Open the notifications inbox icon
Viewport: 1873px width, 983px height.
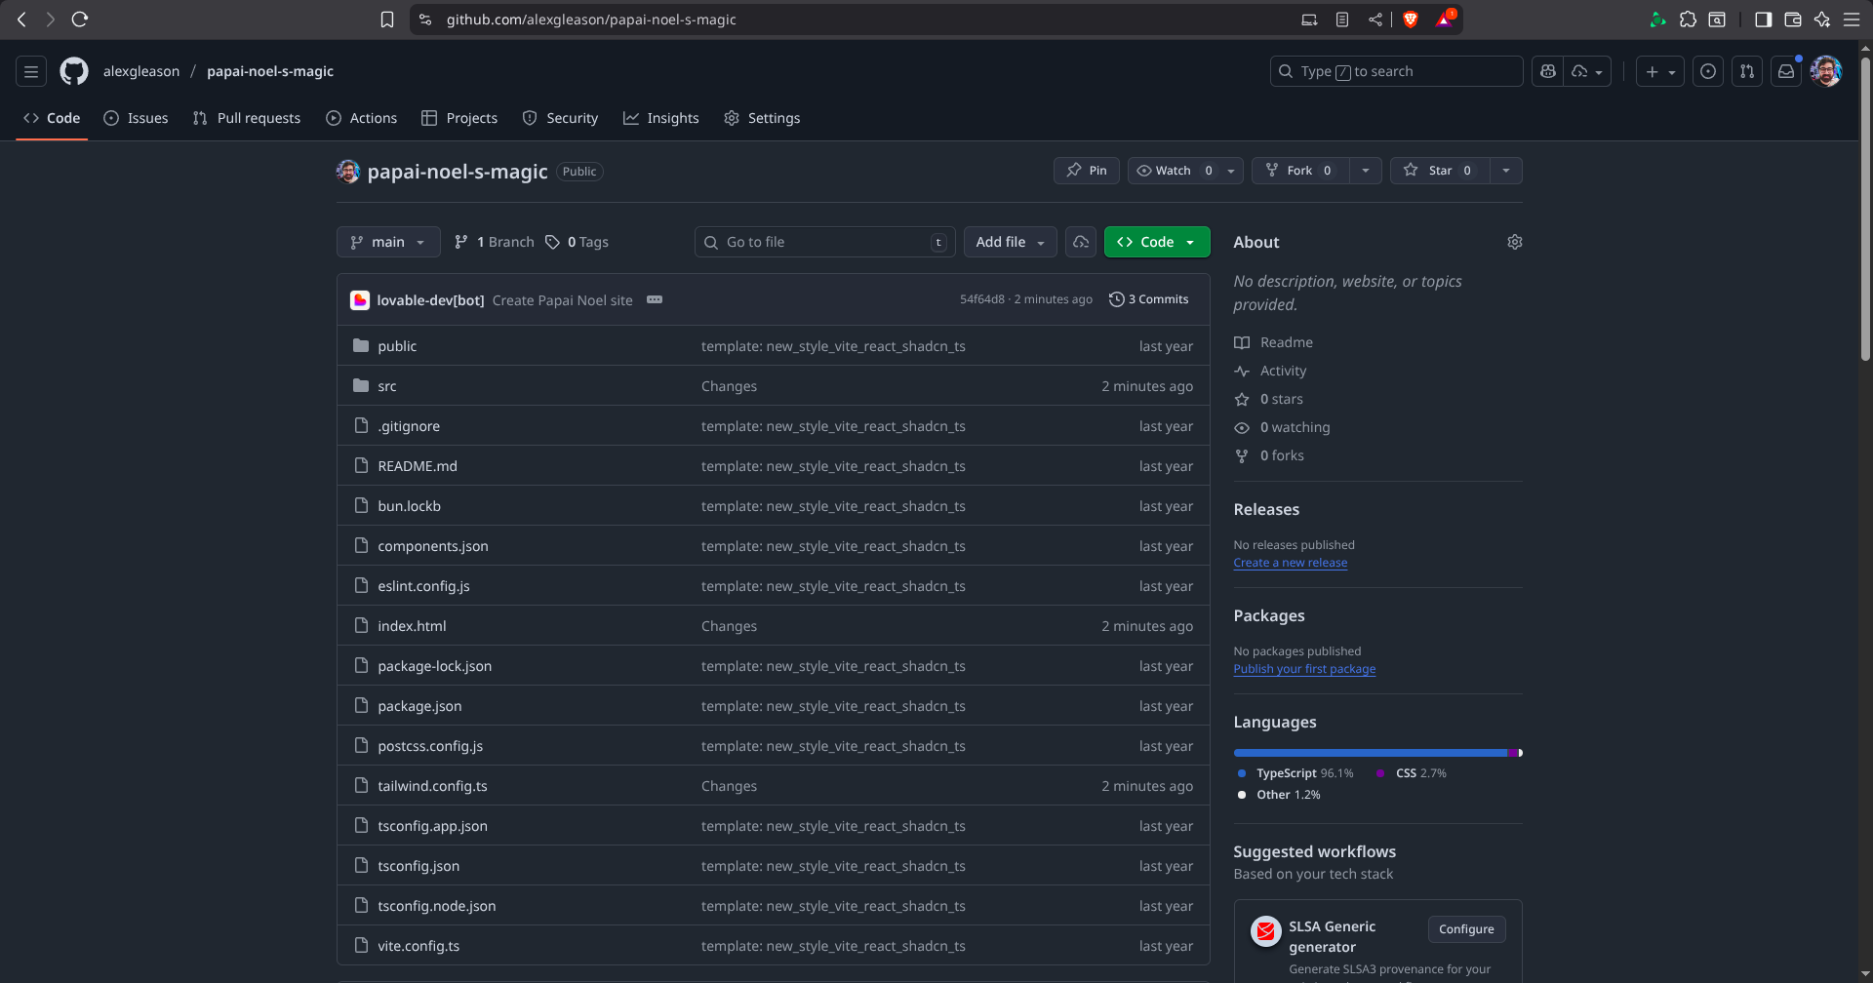coord(1785,71)
